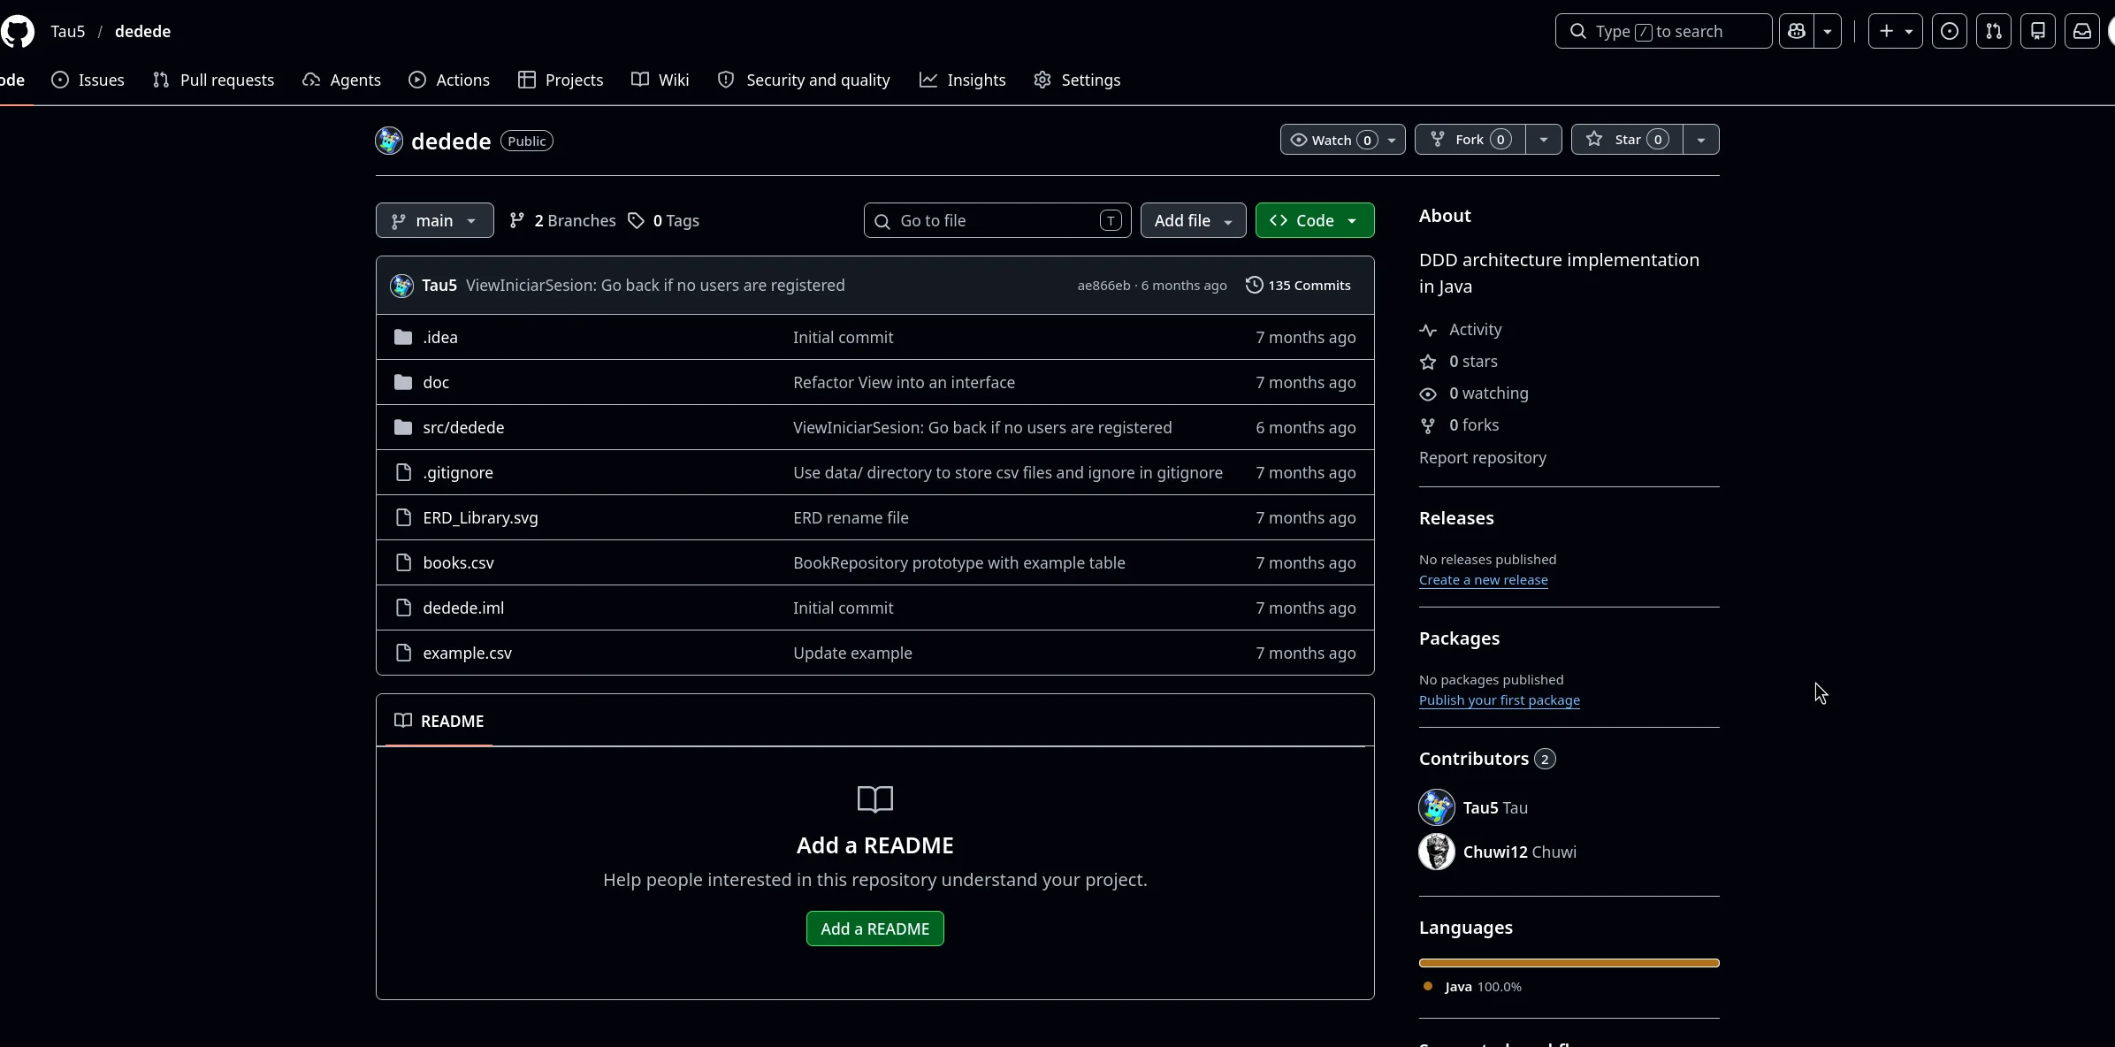Click Report repository link
2115x1047 pixels.
pyautogui.click(x=1482, y=458)
